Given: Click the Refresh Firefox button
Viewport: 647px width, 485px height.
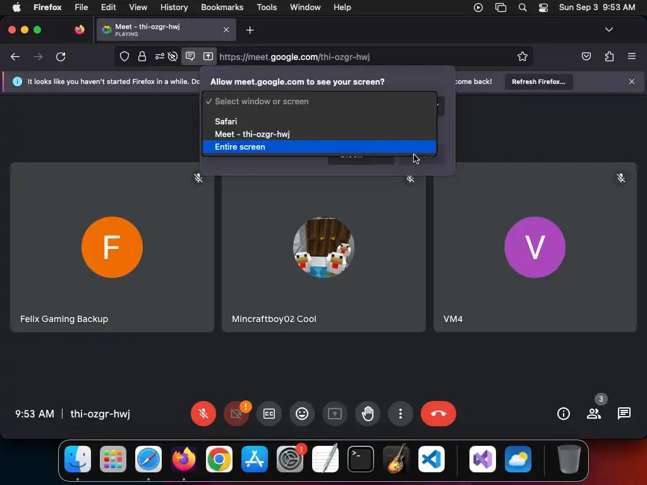Looking at the screenshot, I should click(538, 81).
